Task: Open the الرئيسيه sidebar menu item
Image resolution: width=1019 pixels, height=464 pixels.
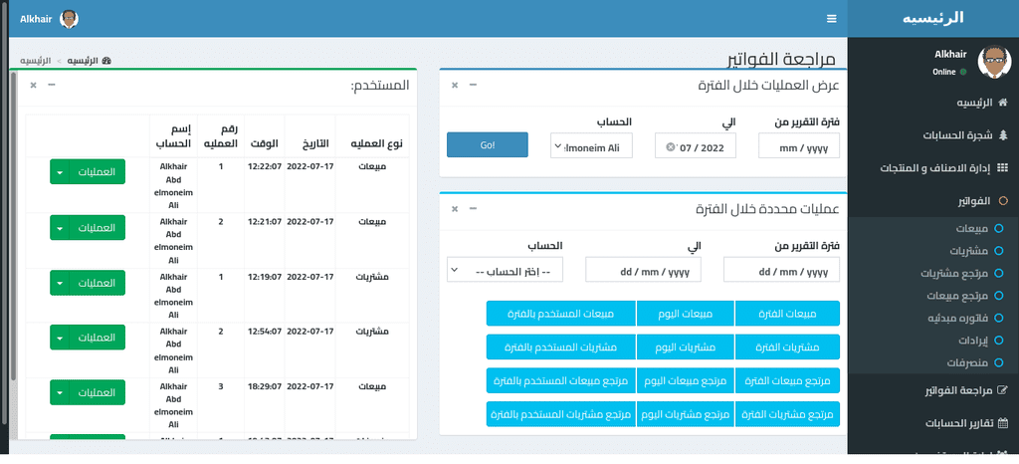Action: pyautogui.click(x=933, y=103)
